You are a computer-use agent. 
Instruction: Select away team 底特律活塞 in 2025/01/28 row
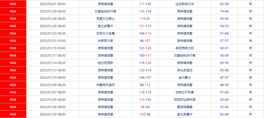tap(185, 19)
